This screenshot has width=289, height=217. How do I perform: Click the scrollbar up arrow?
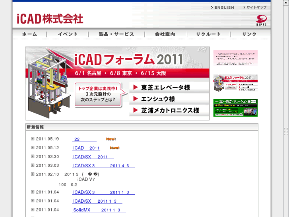tap(286, 3)
